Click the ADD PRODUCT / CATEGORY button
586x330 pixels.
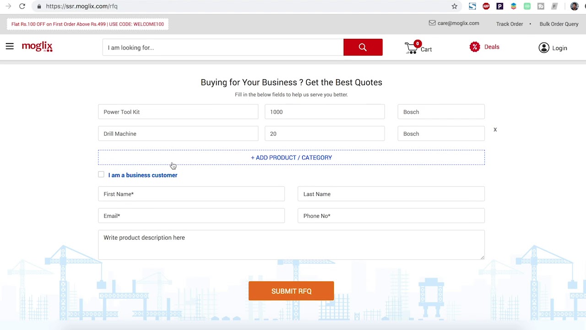point(291,157)
